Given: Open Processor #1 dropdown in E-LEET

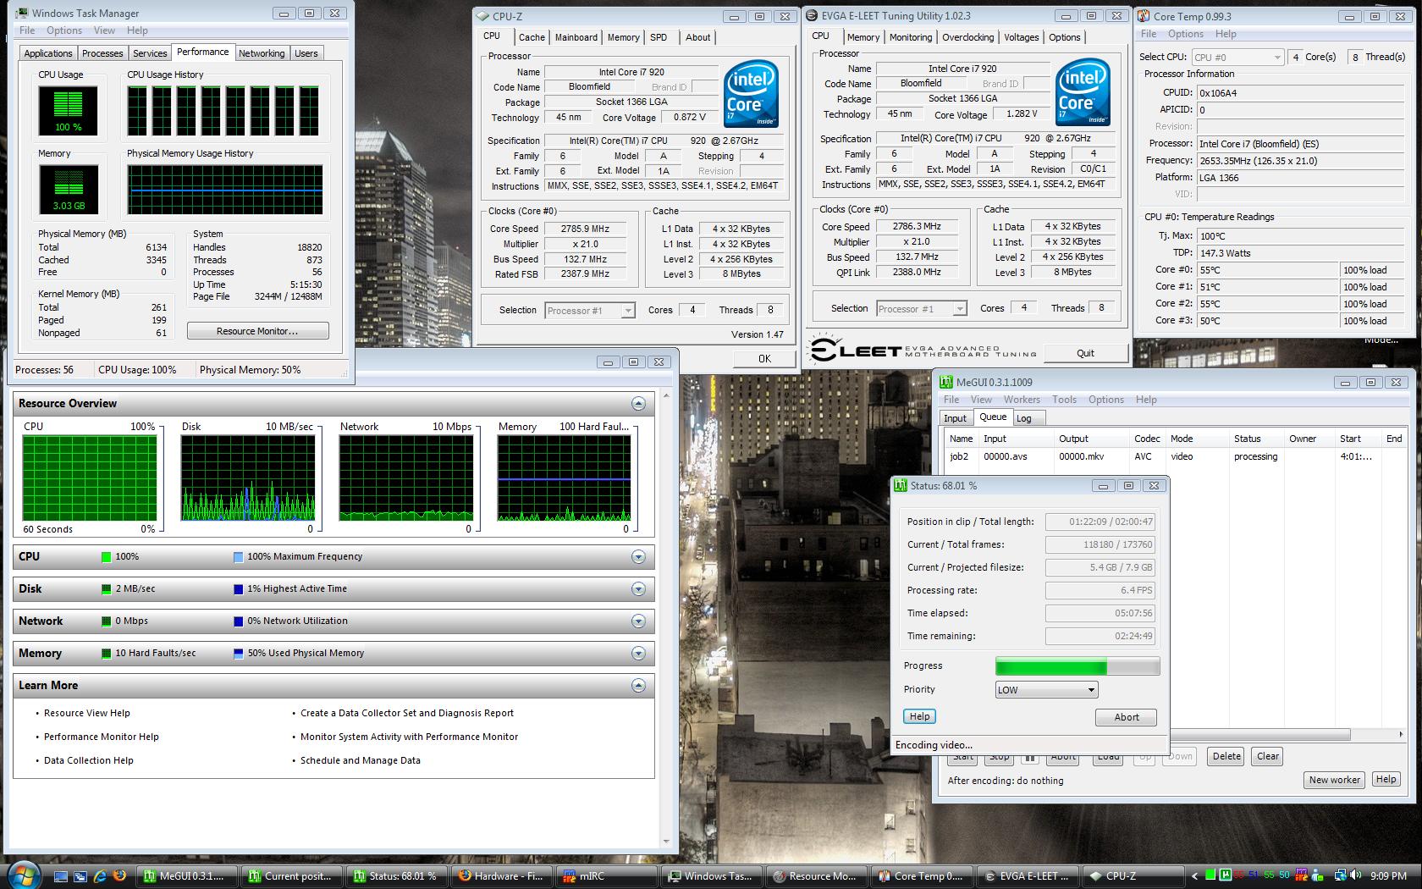Looking at the screenshot, I should tap(921, 309).
